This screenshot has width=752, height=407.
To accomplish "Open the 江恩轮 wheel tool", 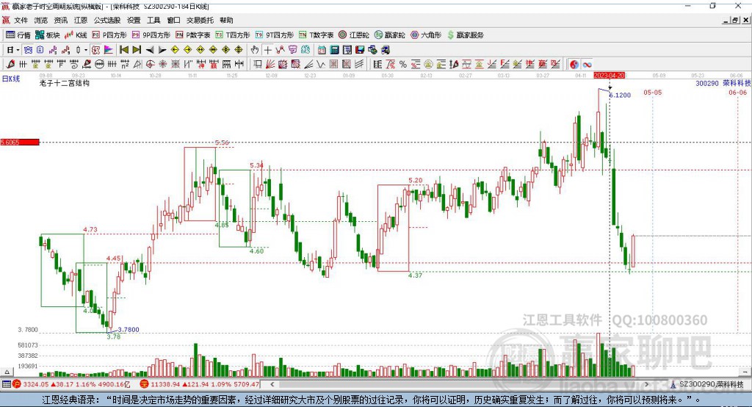I will (354, 35).
